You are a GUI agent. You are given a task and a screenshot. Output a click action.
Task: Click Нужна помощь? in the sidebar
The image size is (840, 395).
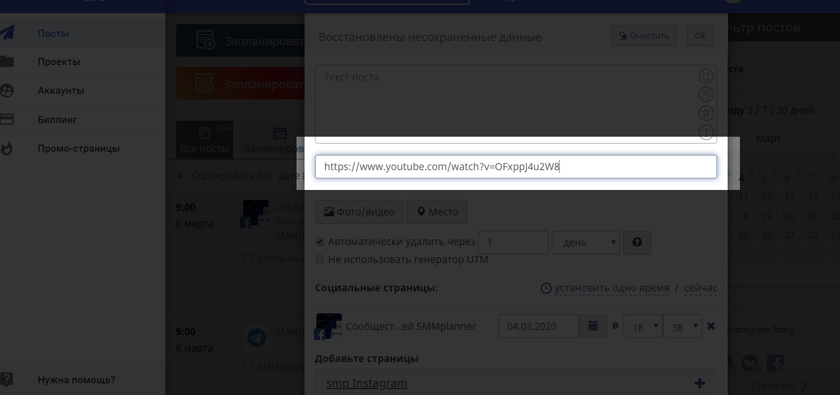[x=76, y=380]
